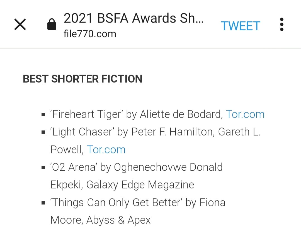Open the Tor.com link after Aliette de Bodard

(245, 114)
